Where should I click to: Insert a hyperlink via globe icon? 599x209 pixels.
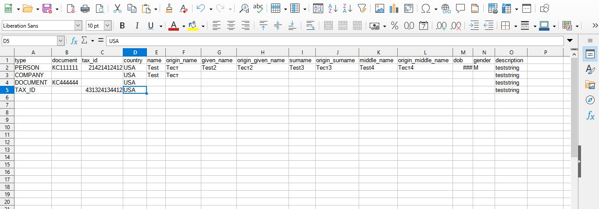446,8
